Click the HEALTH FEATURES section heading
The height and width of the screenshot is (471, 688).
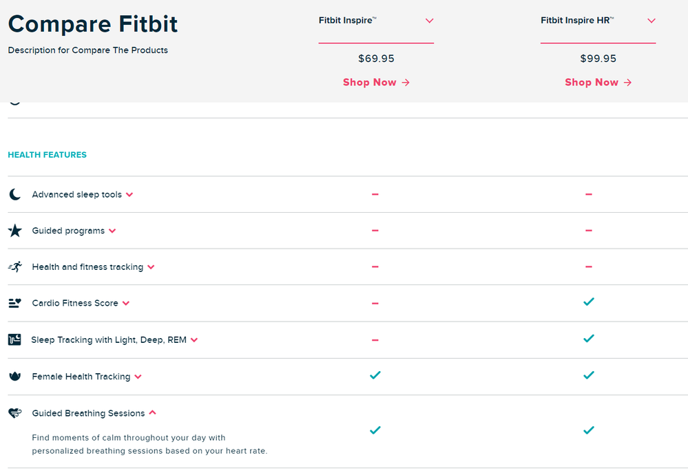point(48,155)
